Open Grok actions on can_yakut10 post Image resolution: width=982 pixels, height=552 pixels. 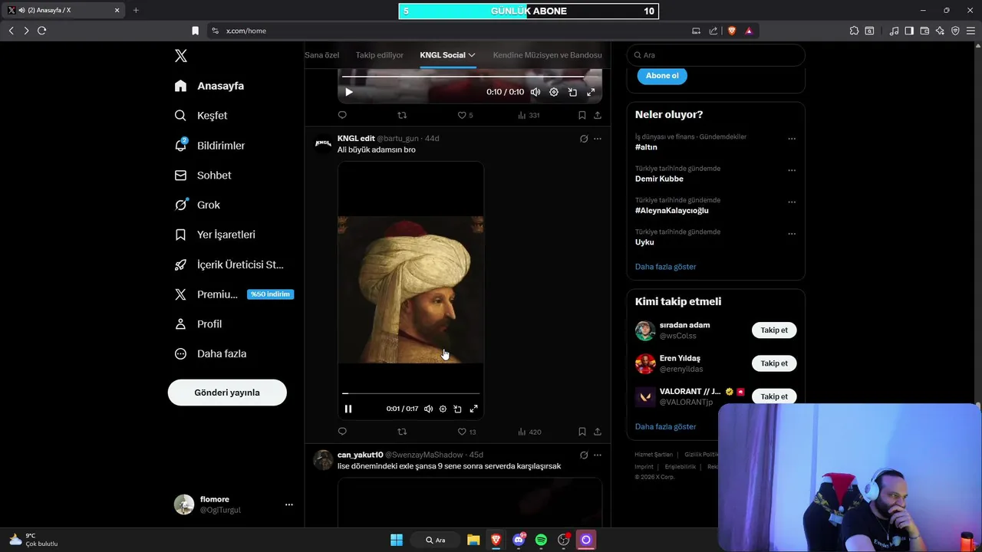pos(584,455)
